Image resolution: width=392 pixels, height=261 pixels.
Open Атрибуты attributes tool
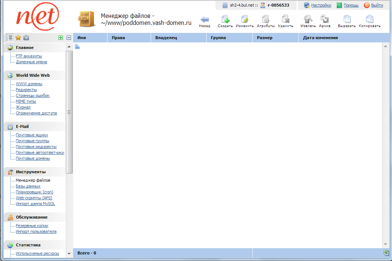pyautogui.click(x=265, y=19)
